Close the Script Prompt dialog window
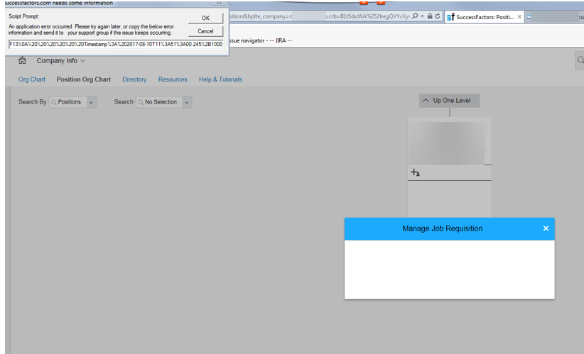 219,2
